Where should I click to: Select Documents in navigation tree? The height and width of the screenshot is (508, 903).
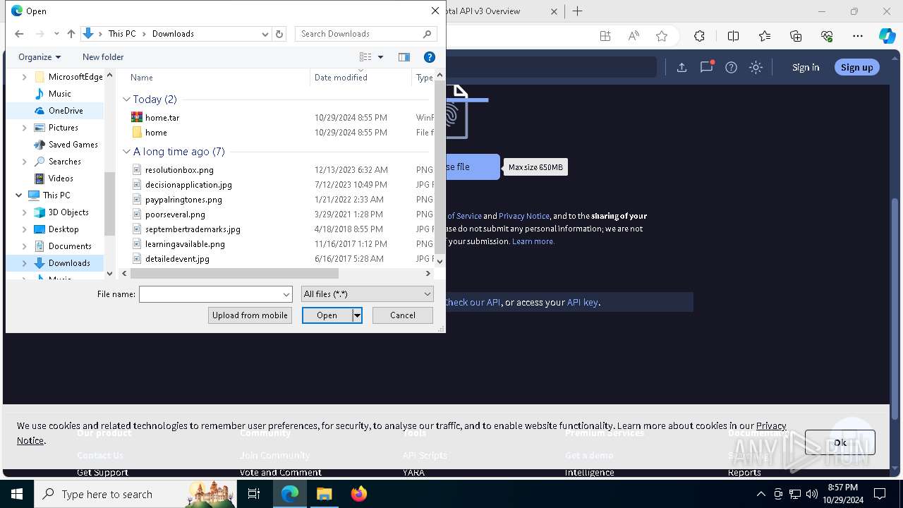click(x=70, y=246)
